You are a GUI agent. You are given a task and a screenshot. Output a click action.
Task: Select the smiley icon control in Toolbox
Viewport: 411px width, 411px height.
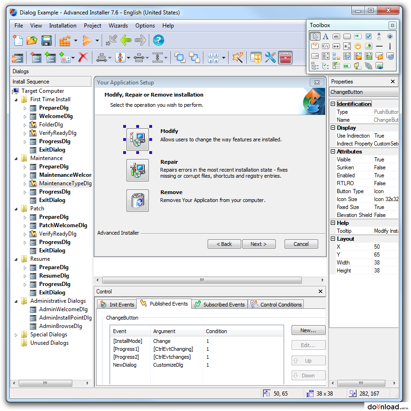[x=358, y=46]
